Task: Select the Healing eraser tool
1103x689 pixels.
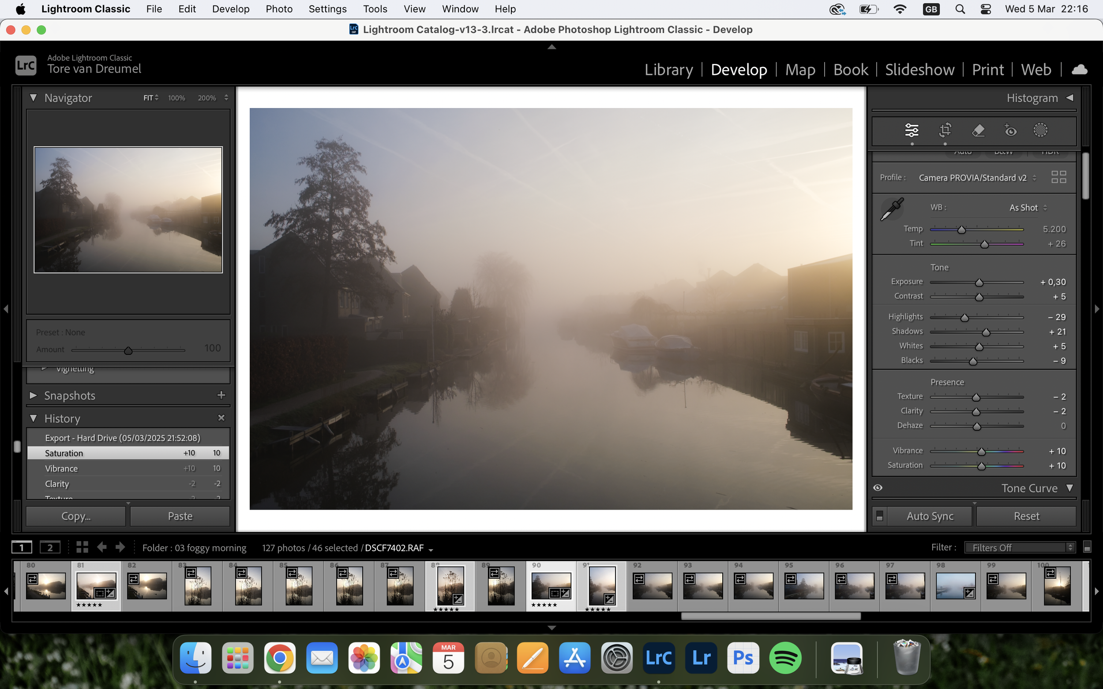Action: (x=978, y=130)
